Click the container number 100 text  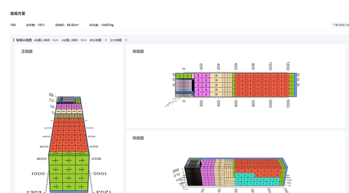13,25
